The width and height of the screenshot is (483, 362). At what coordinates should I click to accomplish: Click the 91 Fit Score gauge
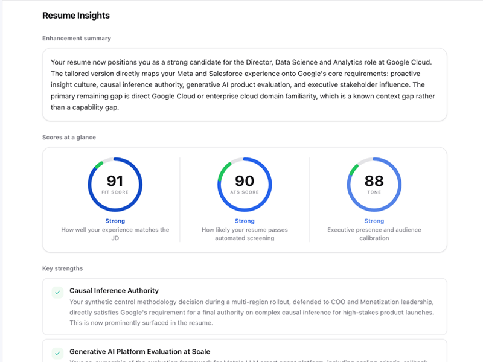tap(115, 185)
